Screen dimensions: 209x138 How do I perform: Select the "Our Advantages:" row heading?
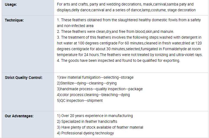pyautogui.click(x=19, y=116)
